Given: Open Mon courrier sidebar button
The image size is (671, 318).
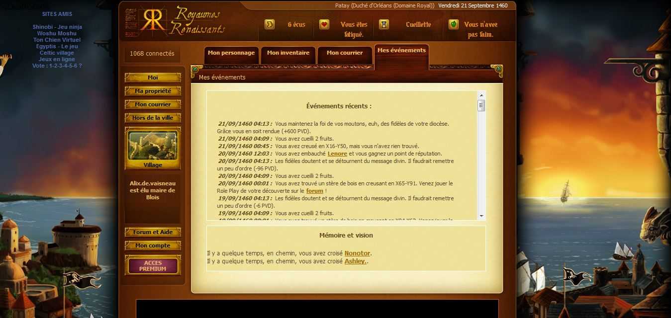Looking at the screenshot, I should [x=153, y=104].
